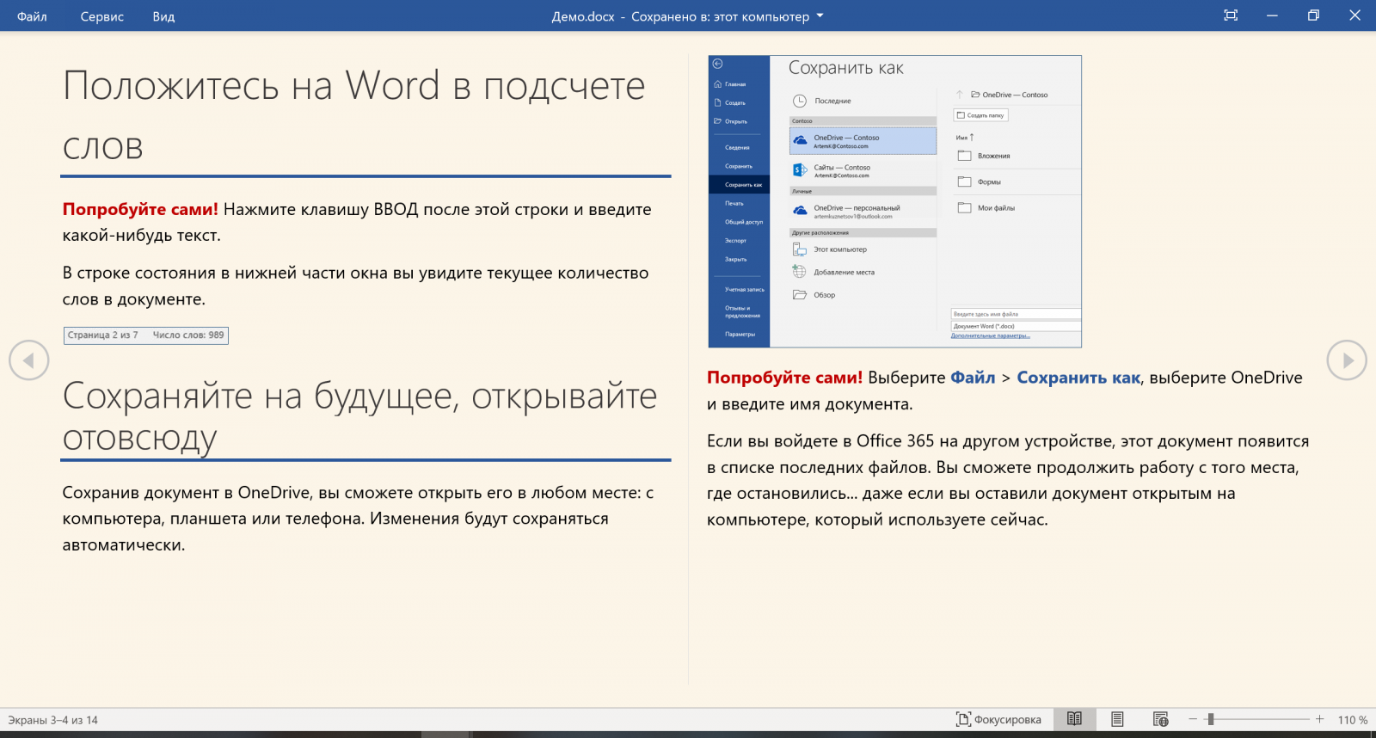Open the Файл menu
The height and width of the screenshot is (738, 1376).
[32, 16]
